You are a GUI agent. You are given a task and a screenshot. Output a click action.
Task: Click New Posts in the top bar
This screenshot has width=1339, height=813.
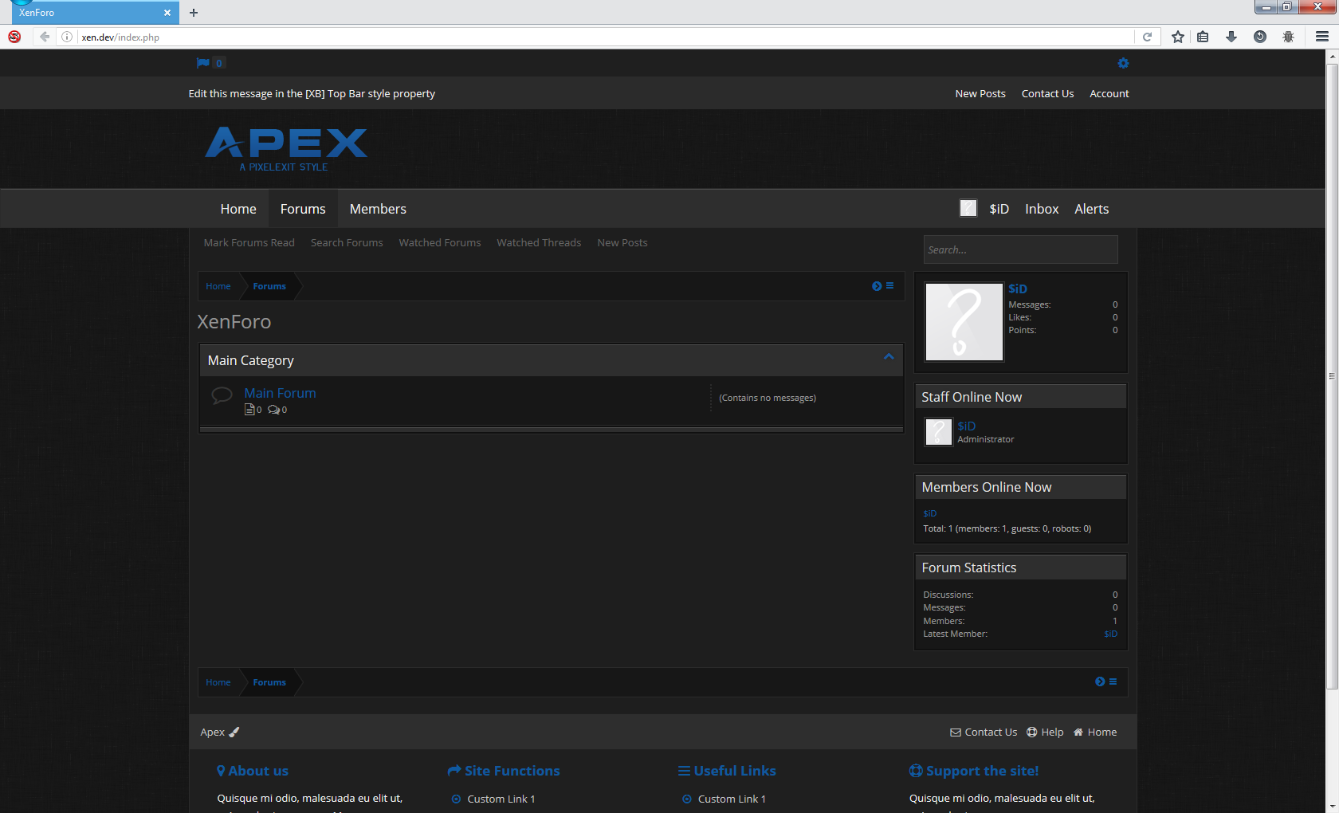(980, 93)
